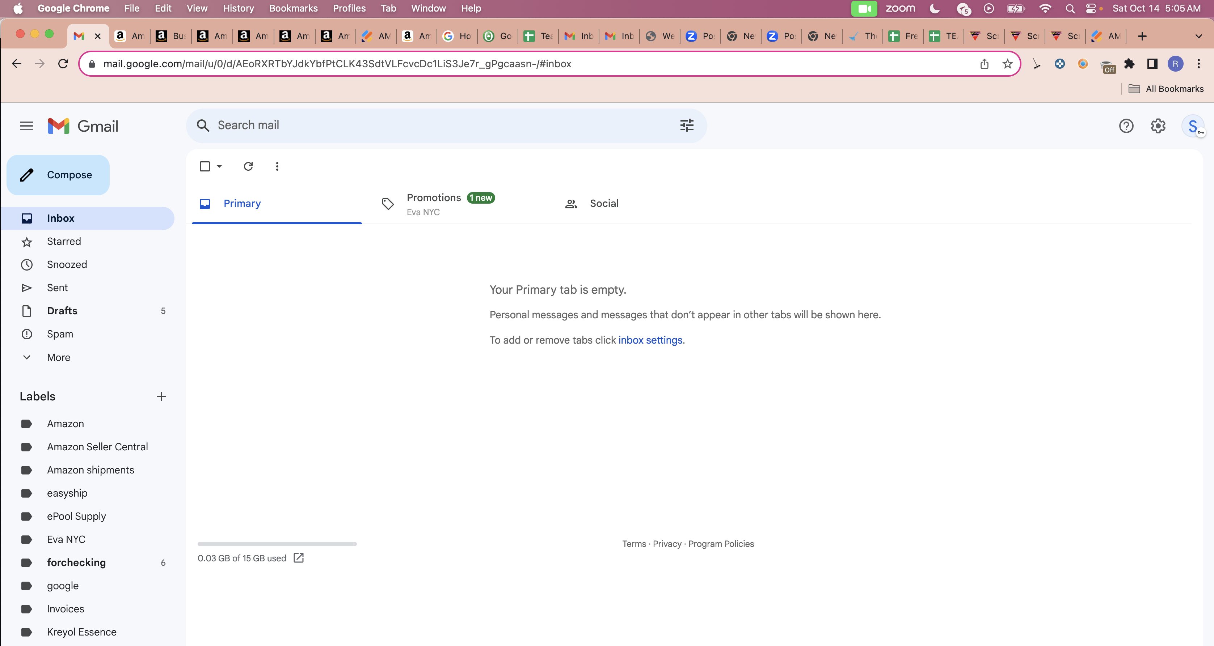Tick the select all messages checkbox
Image resolution: width=1214 pixels, height=646 pixels.
(205, 166)
